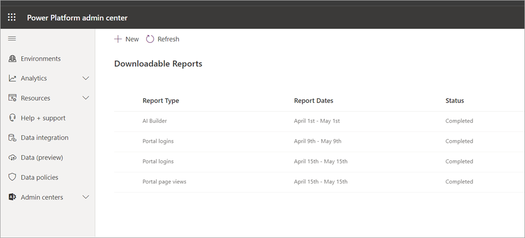Viewport: 525px width, 238px height.
Task: Expand the Admin centers chevron
Action: [x=86, y=197]
